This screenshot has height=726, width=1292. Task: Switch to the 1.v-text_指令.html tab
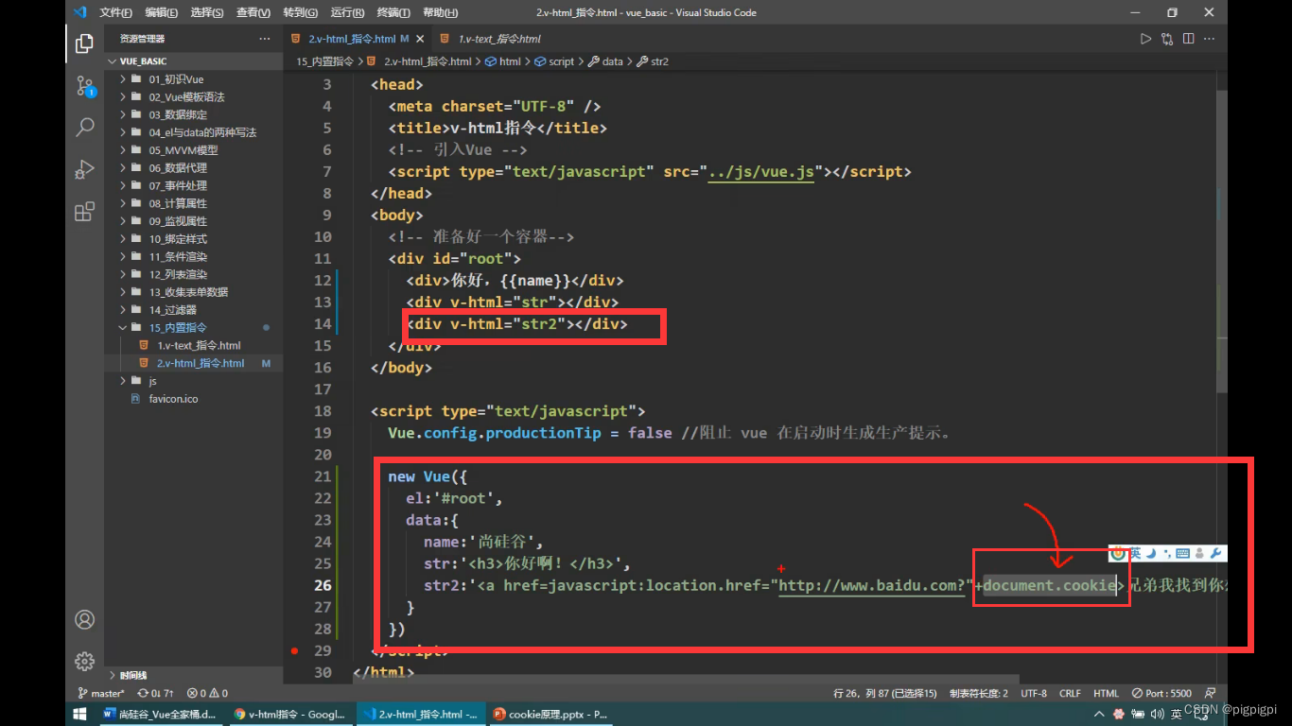click(499, 39)
